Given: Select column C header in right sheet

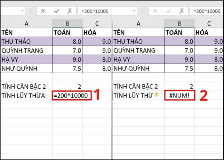Looking at the screenshot, I should [209, 24].
